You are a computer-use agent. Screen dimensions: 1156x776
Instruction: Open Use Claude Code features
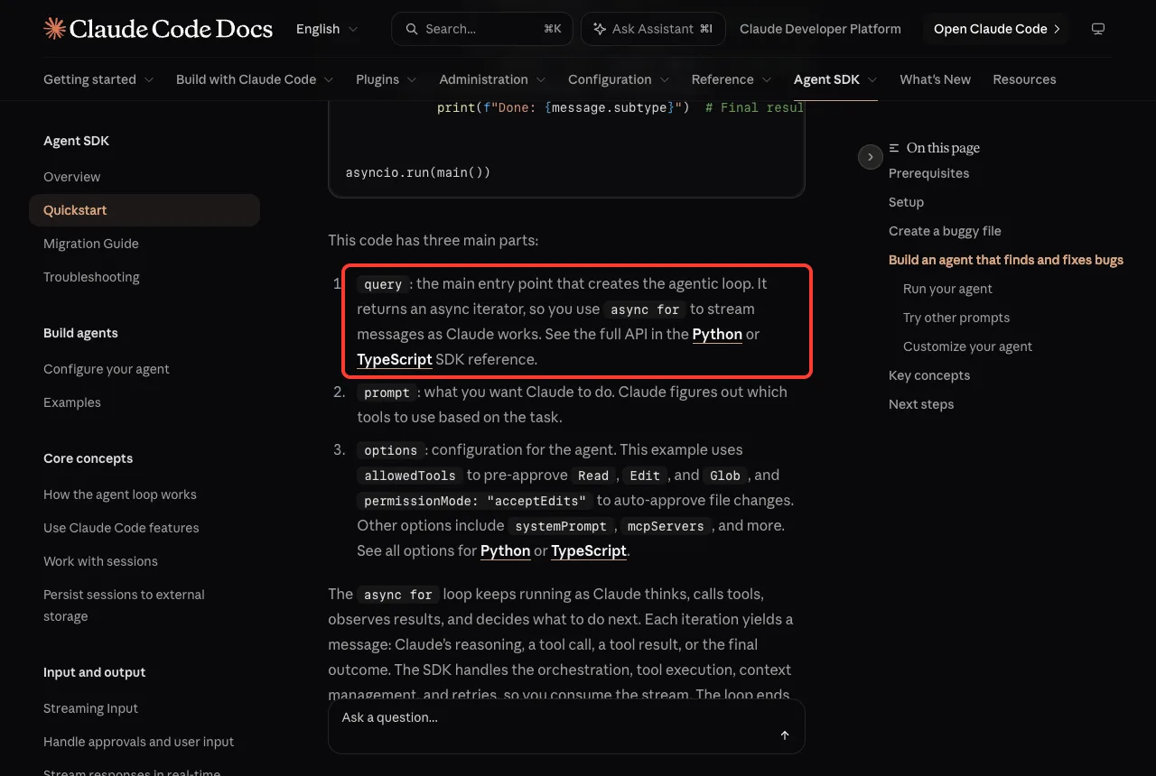click(121, 528)
